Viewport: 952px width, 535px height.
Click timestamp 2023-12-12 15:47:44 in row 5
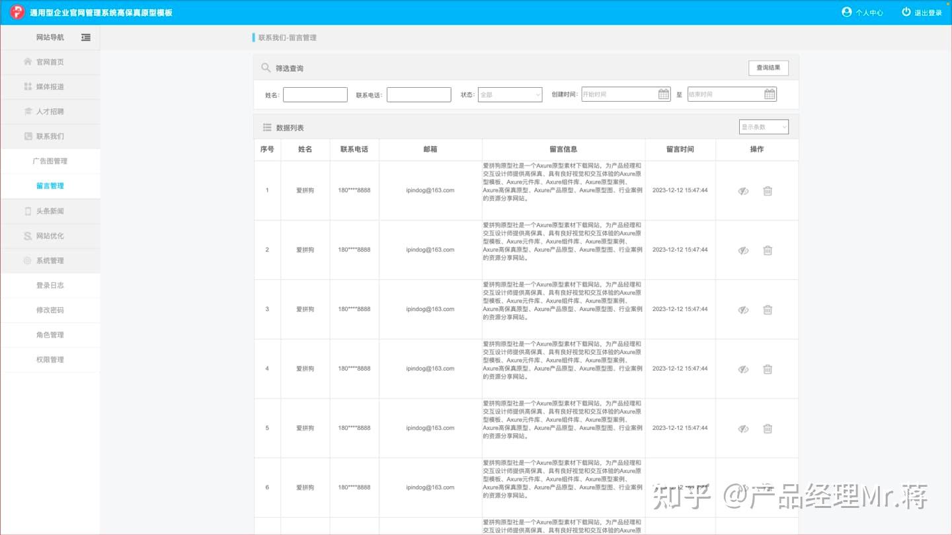click(x=680, y=428)
